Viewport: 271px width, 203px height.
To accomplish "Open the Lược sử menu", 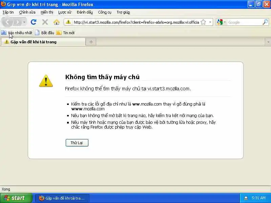I will (65, 12).
